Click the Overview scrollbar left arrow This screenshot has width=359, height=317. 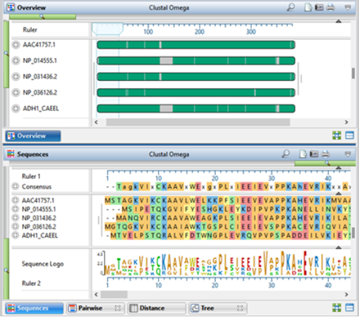[x=96, y=123]
